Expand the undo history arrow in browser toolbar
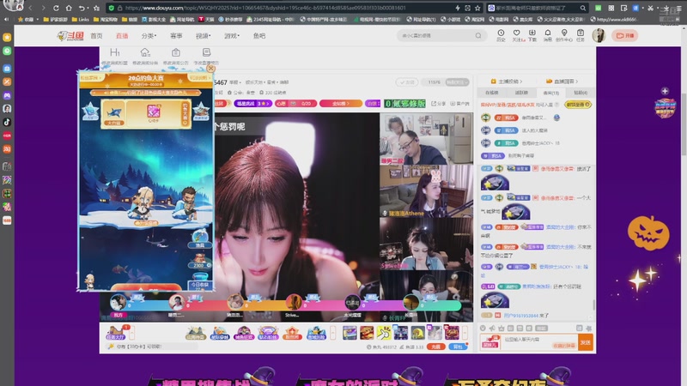This screenshot has width=687, height=386. [x=88, y=8]
